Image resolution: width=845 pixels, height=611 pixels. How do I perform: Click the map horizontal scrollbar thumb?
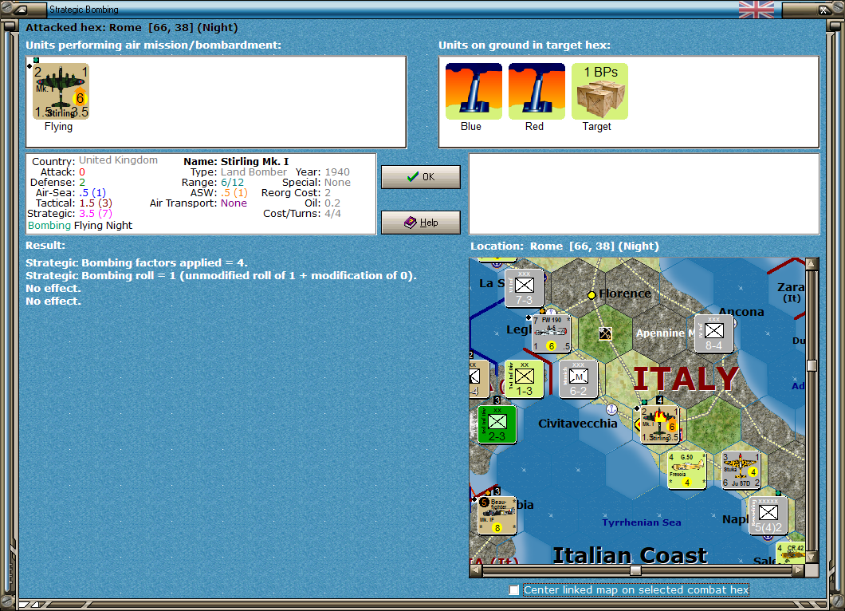[x=636, y=570]
